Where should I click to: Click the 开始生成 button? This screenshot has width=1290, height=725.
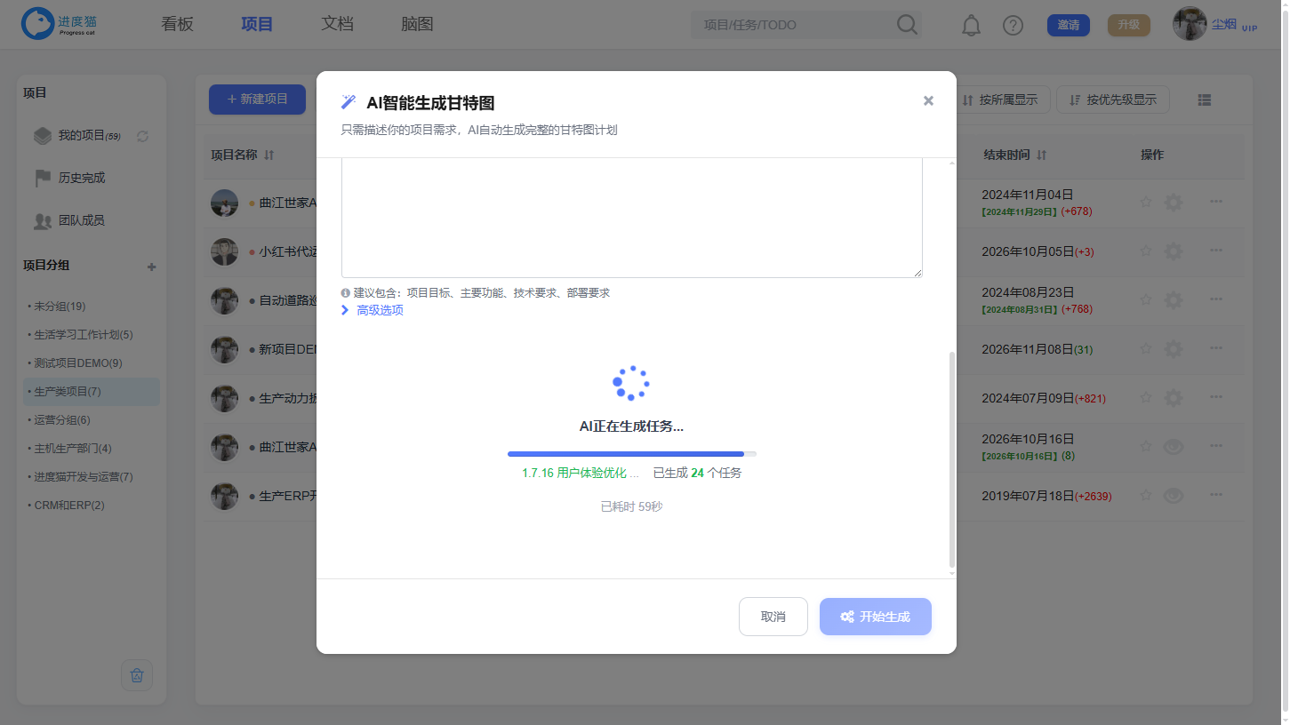tap(876, 617)
